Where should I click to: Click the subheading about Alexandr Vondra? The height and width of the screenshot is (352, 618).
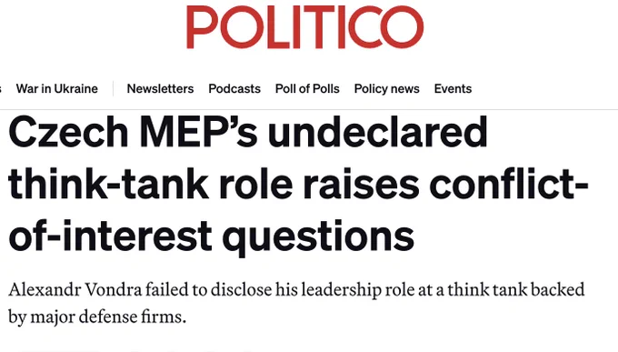point(296,303)
